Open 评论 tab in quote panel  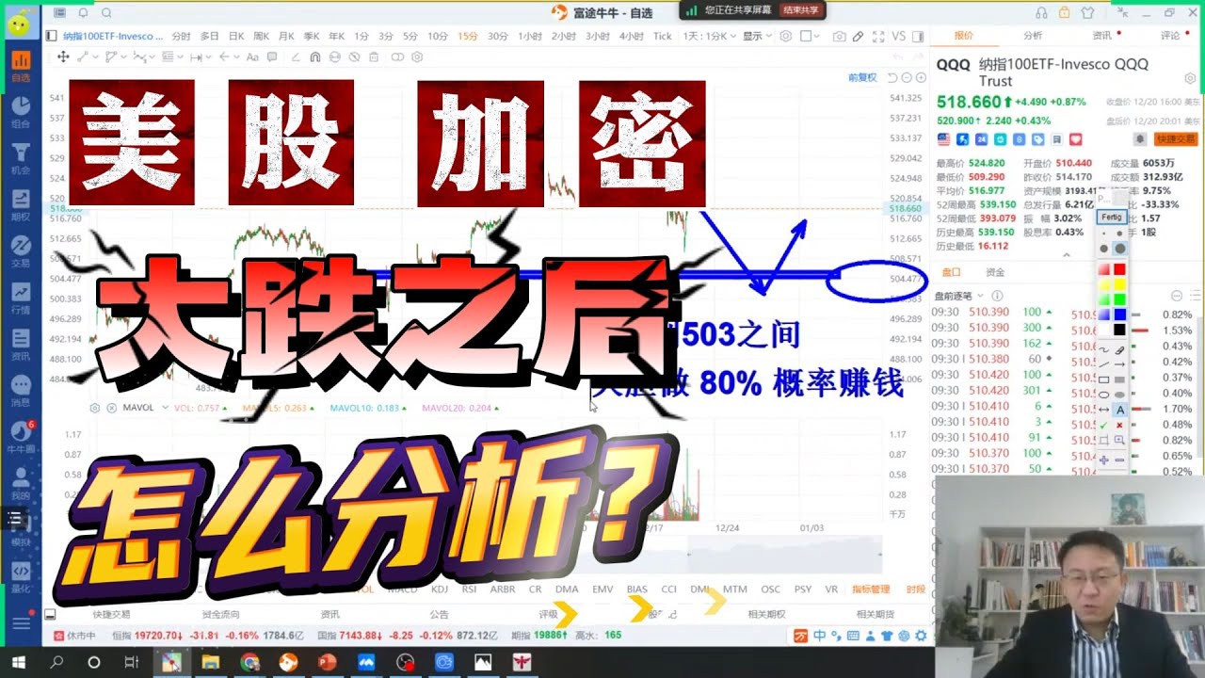pos(1170,36)
